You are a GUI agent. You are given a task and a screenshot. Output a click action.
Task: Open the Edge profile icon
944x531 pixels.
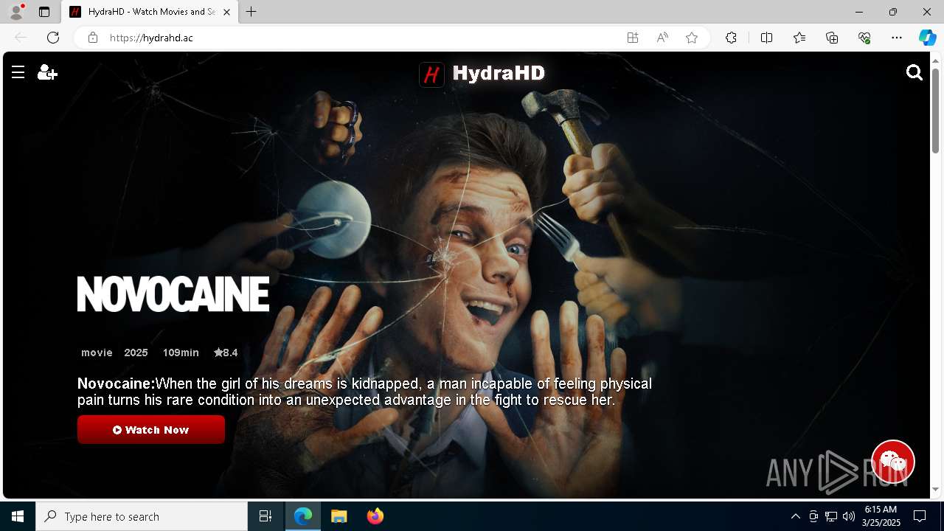click(x=15, y=12)
